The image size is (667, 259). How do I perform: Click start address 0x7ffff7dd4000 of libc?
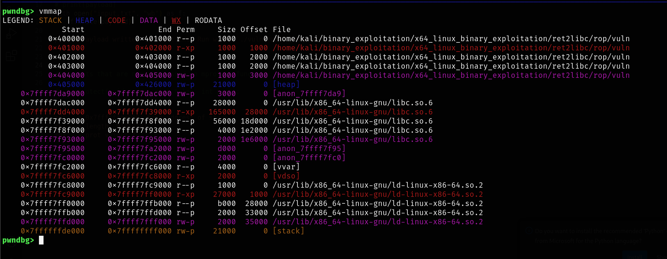53,112
